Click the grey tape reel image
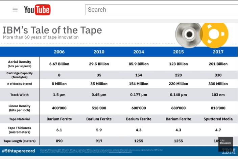 tap(188, 35)
